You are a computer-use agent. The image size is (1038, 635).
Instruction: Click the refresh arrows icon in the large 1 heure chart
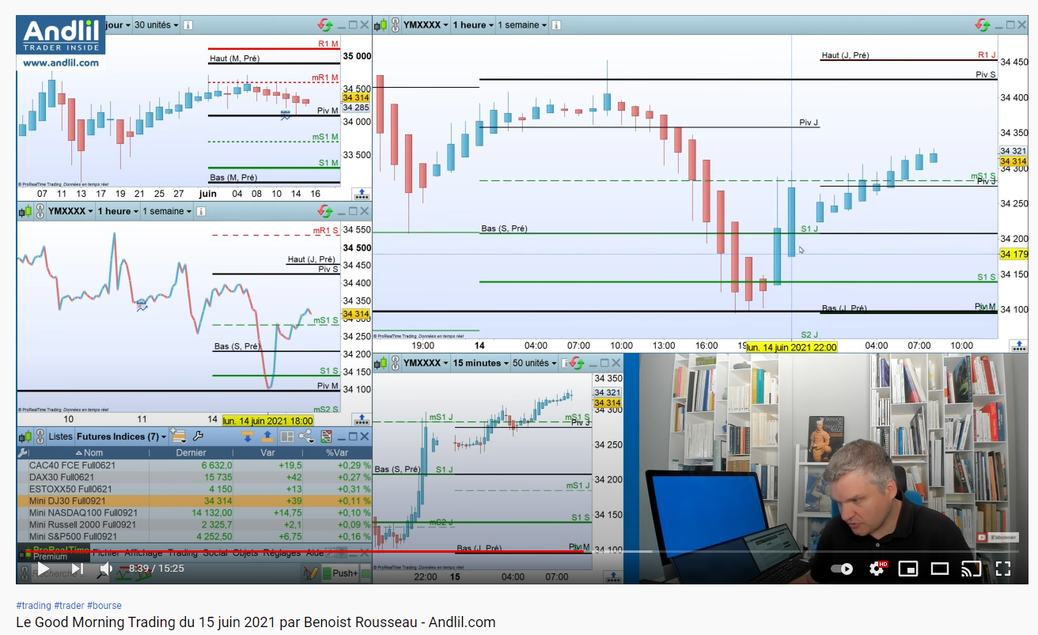point(982,25)
